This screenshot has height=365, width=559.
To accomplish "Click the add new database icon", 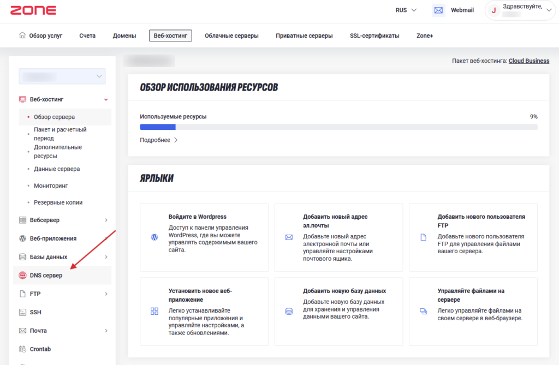I will [289, 311].
